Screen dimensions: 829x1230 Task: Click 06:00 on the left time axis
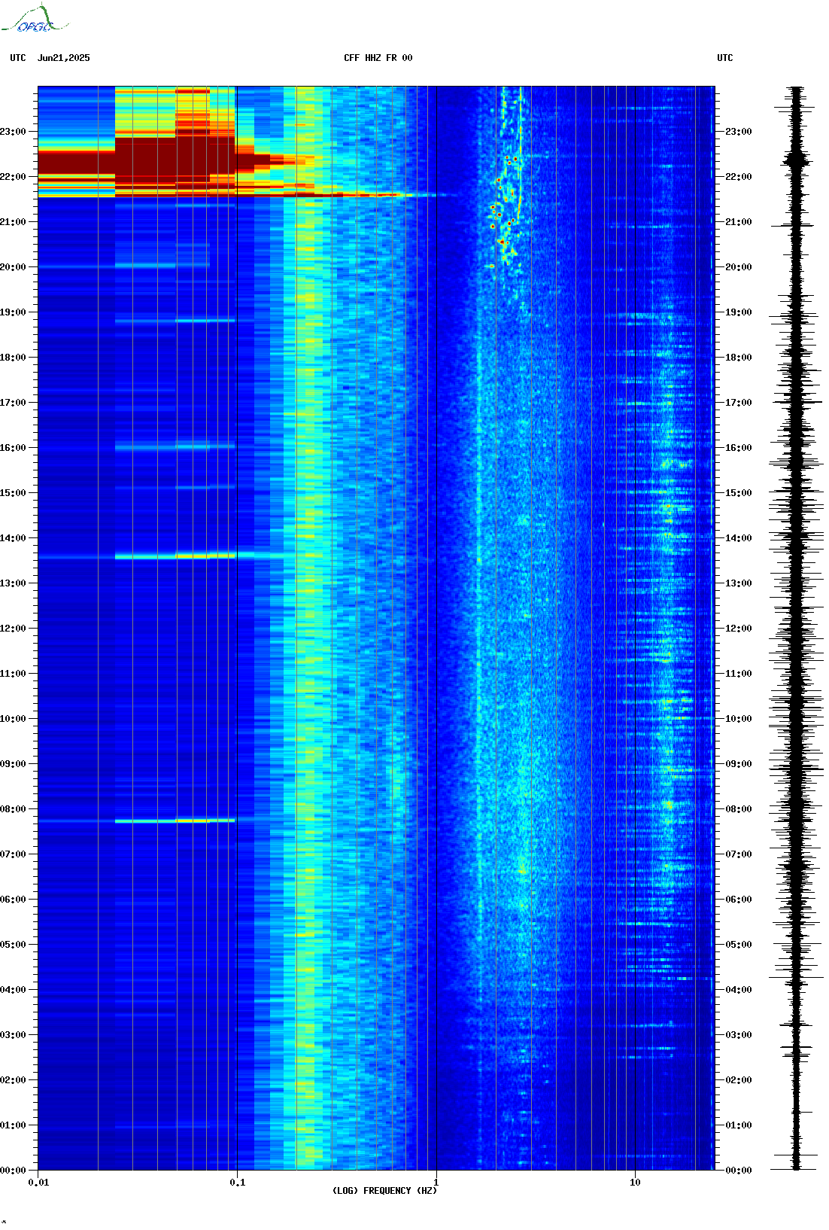tap(13, 900)
